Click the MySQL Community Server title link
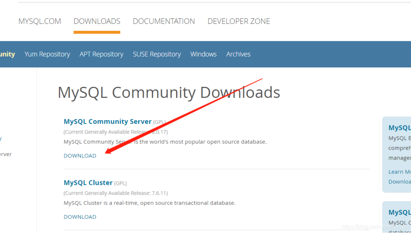 coord(107,122)
